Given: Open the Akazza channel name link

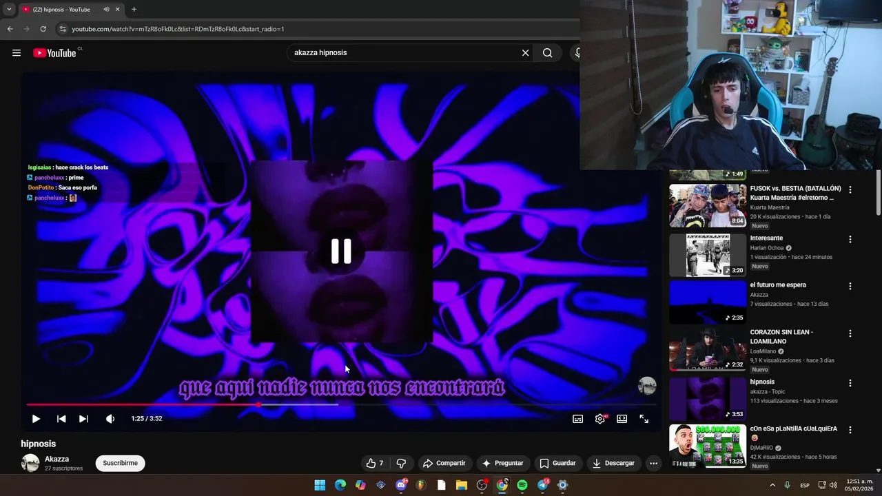Looking at the screenshot, I should click(57, 459).
